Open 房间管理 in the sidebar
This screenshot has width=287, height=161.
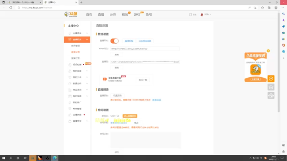(75, 46)
